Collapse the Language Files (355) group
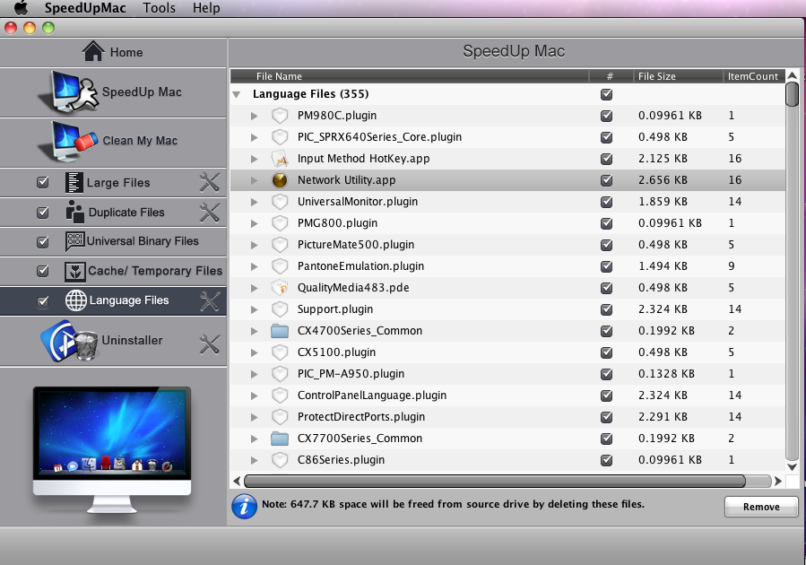The width and height of the screenshot is (806, 565). pyautogui.click(x=237, y=94)
